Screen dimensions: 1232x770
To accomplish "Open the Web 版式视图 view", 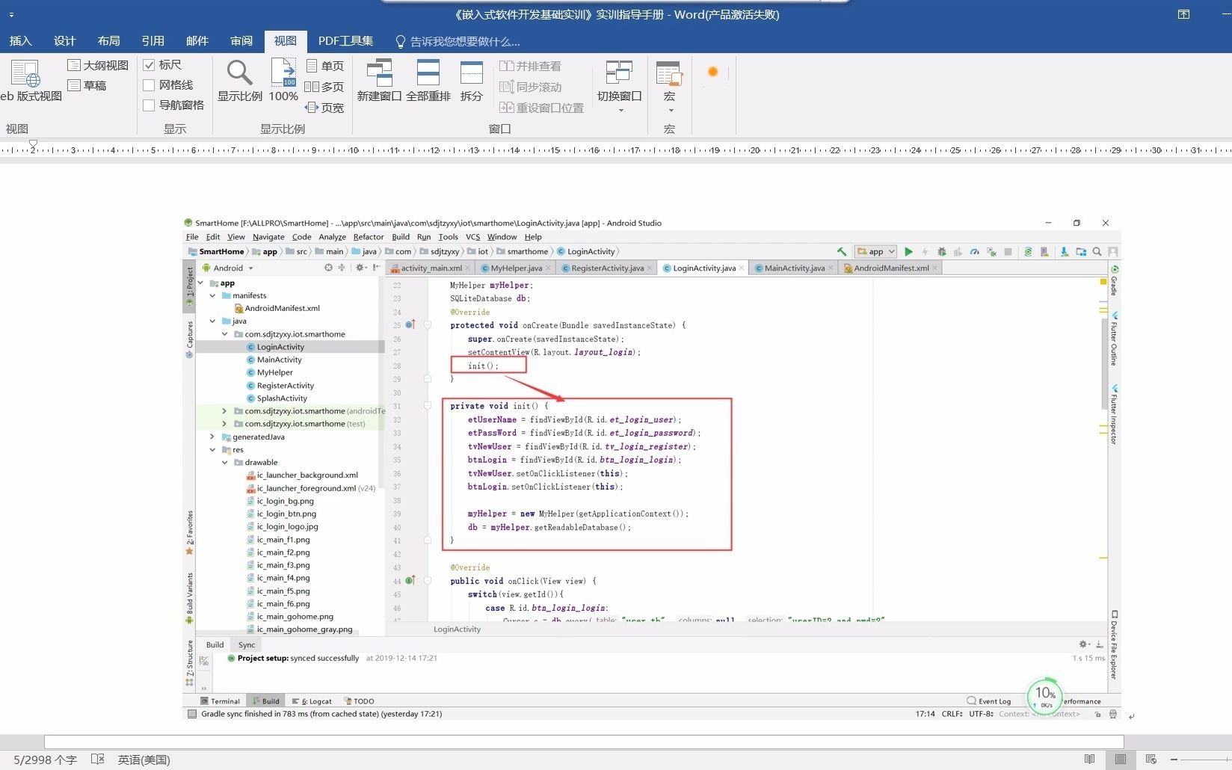I will click(x=30, y=81).
